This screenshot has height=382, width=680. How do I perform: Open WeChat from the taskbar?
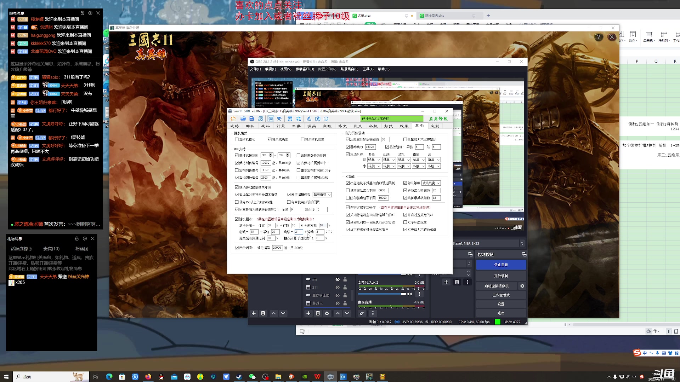252,377
